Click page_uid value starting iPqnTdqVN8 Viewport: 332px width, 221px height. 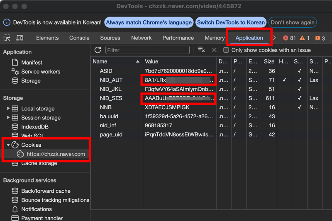click(179, 135)
